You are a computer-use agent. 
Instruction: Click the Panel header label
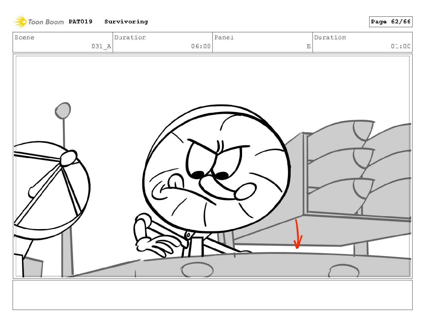tap(224, 37)
